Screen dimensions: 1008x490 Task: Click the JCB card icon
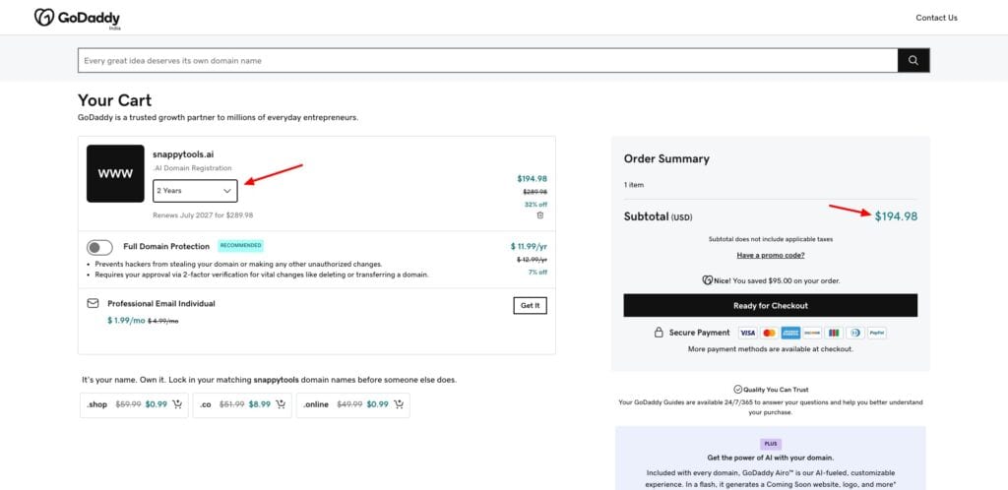(x=834, y=333)
